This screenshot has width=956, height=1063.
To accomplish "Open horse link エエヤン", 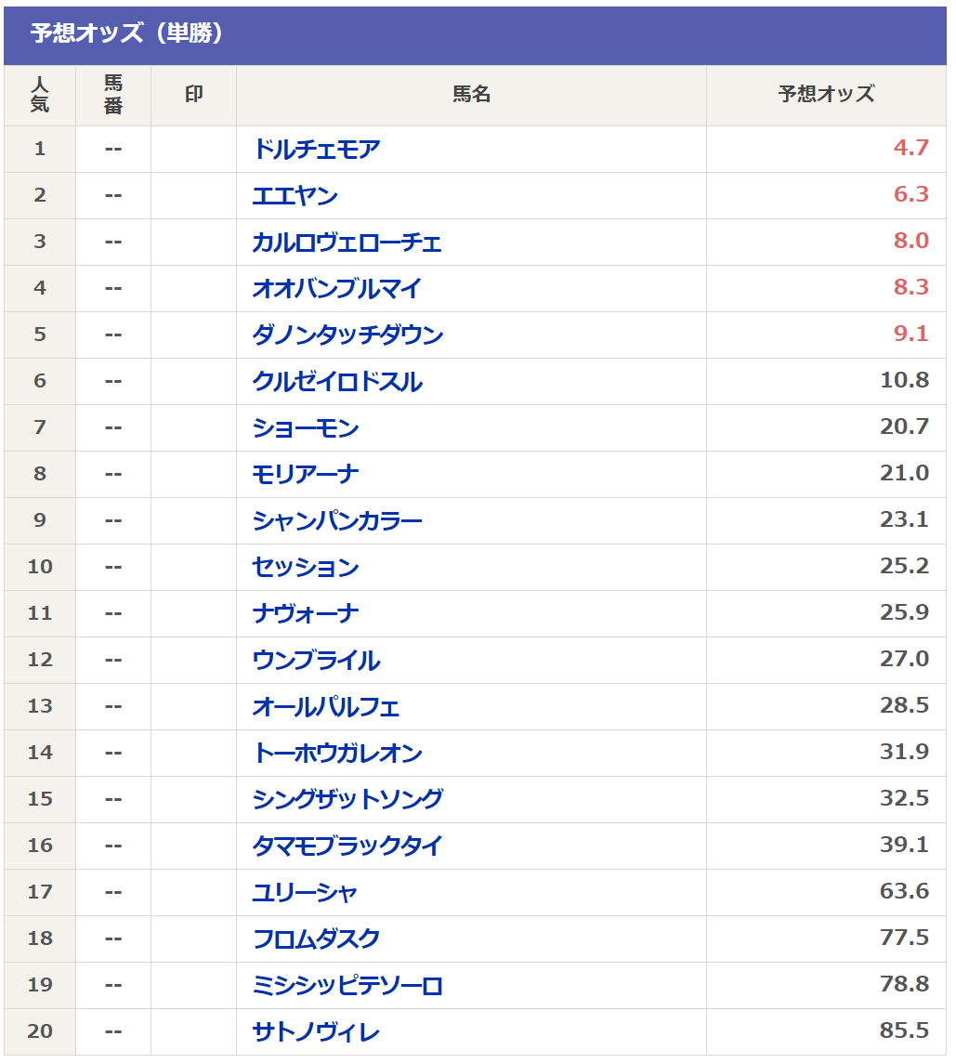I will click(x=295, y=196).
